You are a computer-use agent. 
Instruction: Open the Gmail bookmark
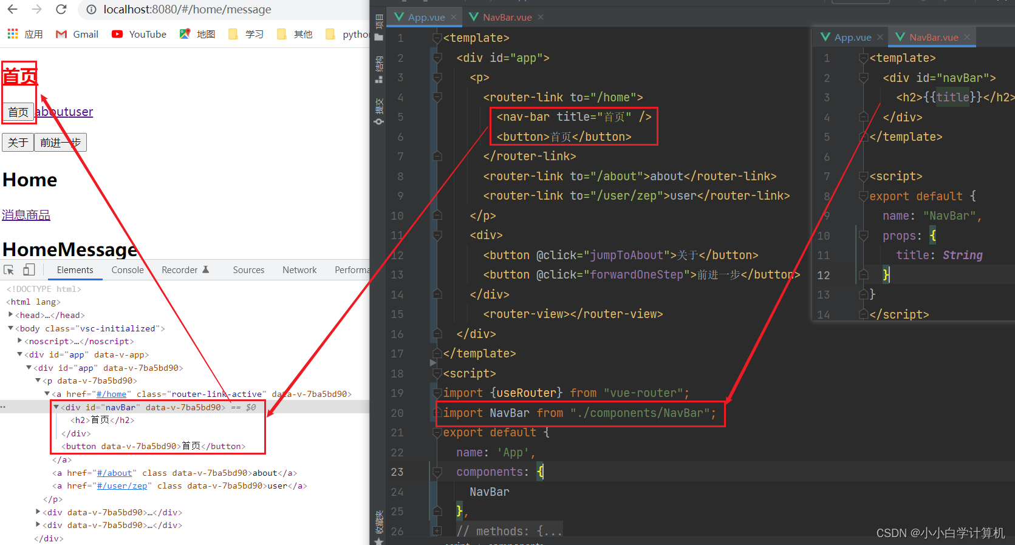coord(77,34)
